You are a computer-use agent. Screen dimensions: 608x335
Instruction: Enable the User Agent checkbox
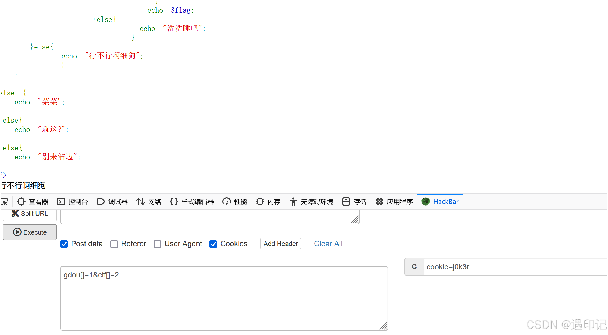click(x=157, y=244)
